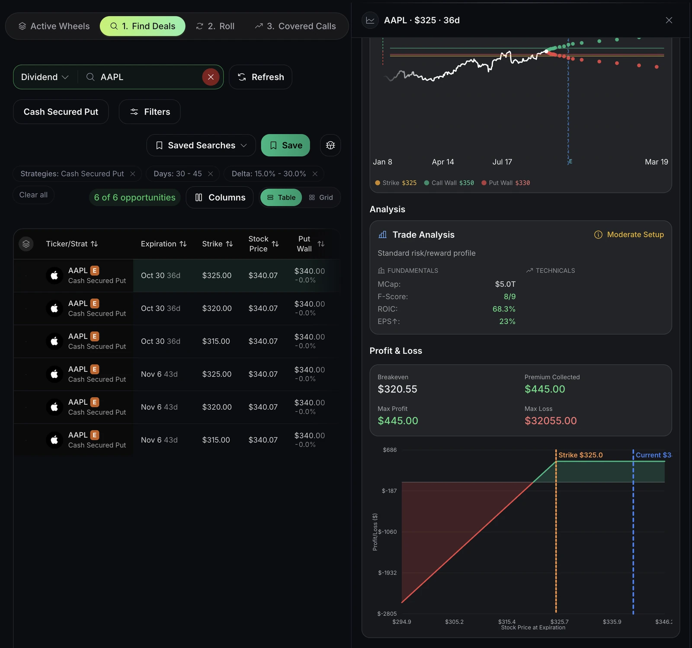
Task: Click the earnings E badge in Oct 30 $325.00 row
Action: click(95, 271)
